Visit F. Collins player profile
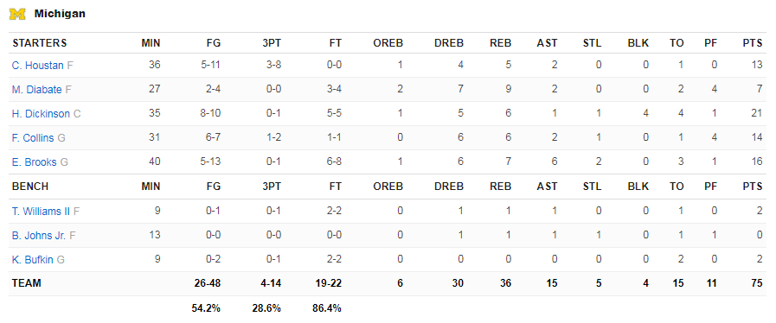 pos(33,138)
